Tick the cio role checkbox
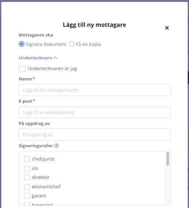This screenshot has height=208, width=189. click(27, 168)
